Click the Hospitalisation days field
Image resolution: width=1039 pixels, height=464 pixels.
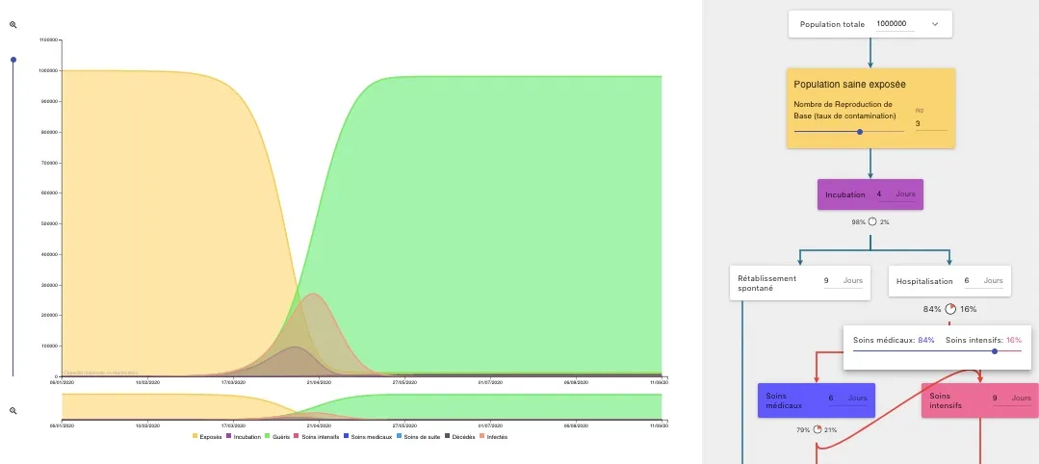coord(967,281)
